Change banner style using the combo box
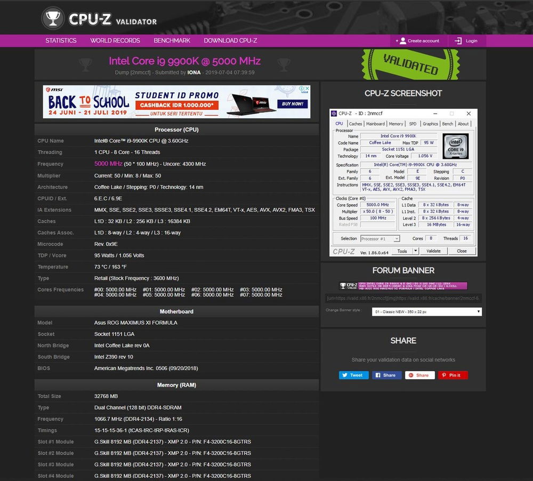The height and width of the screenshot is (481, 533). 426,311
